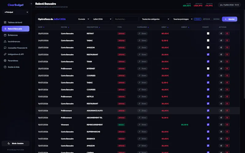Open Incohérences in the sidebar
This screenshot has width=245, height=153.
16,42
